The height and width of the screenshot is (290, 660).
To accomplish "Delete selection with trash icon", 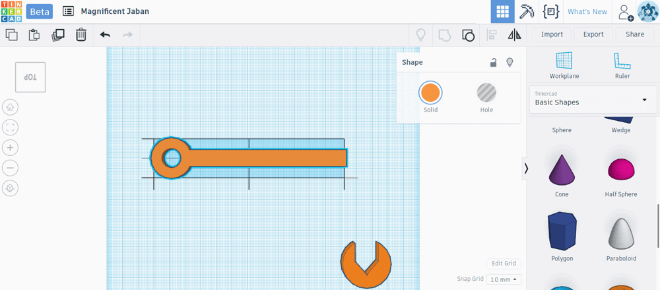I will (81, 34).
